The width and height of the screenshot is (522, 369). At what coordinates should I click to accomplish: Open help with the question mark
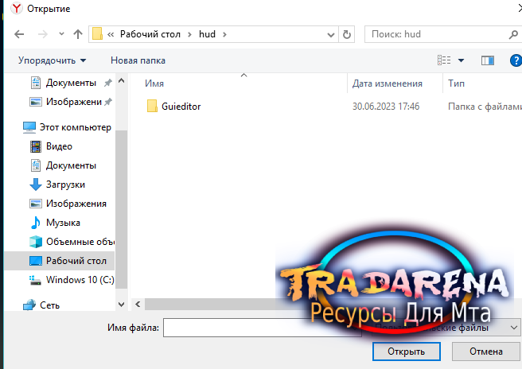(x=516, y=60)
